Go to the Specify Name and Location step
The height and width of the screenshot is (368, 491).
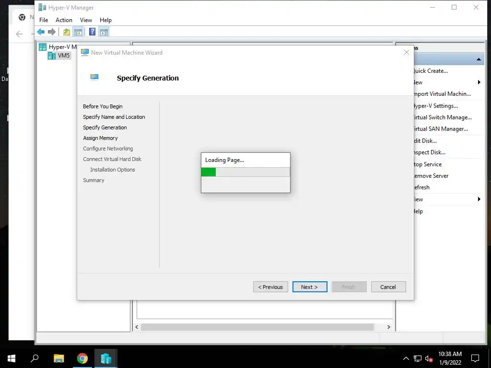(x=114, y=117)
